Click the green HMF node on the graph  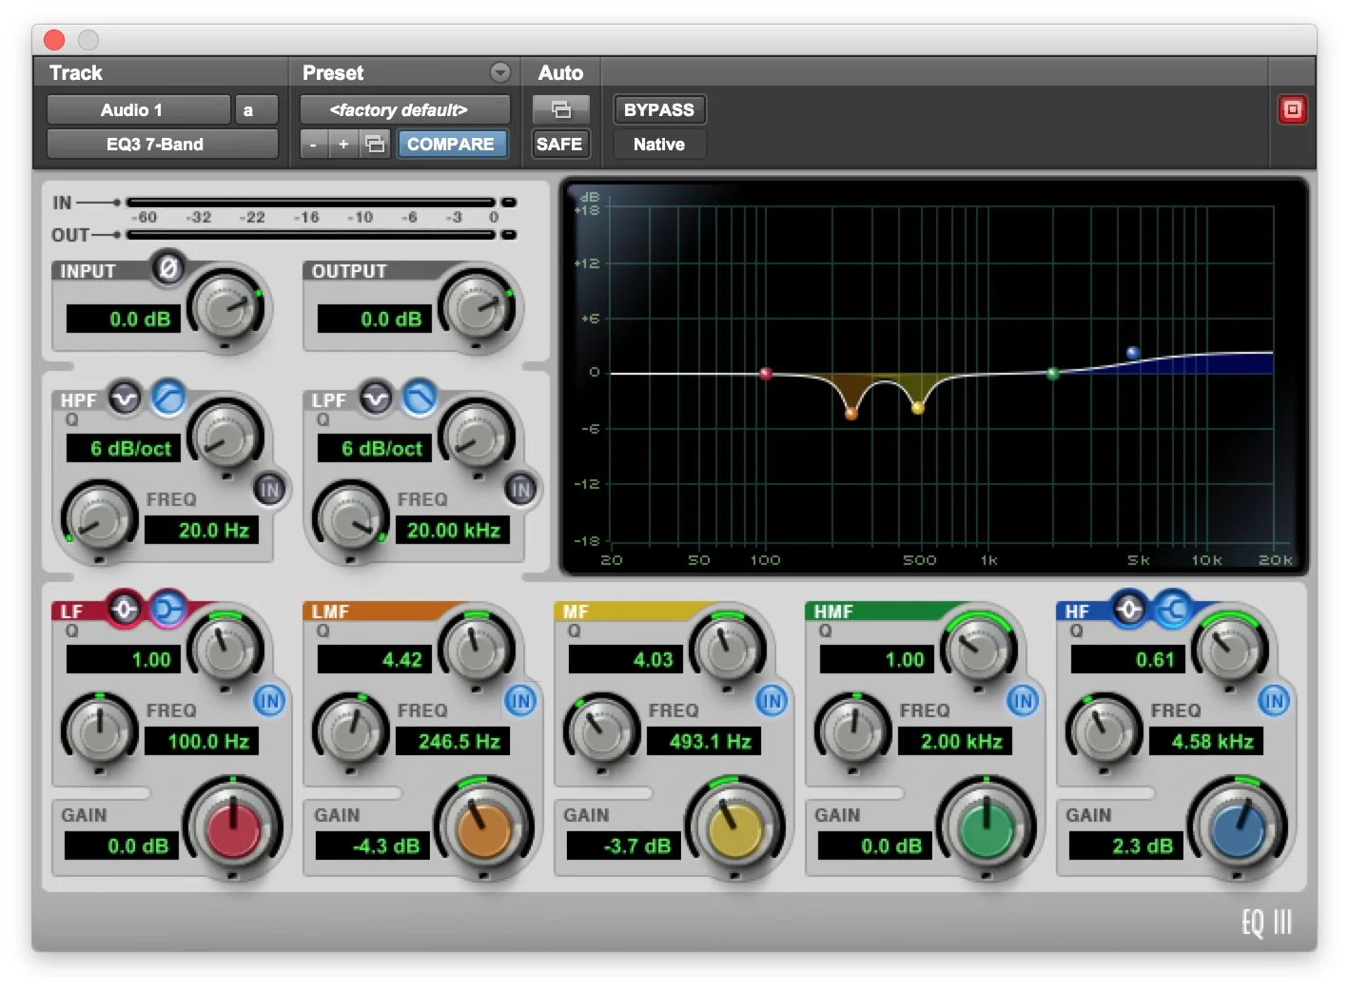coord(1053,374)
